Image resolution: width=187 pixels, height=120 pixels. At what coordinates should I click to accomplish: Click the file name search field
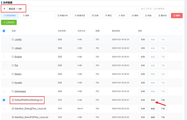coord(160,9)
